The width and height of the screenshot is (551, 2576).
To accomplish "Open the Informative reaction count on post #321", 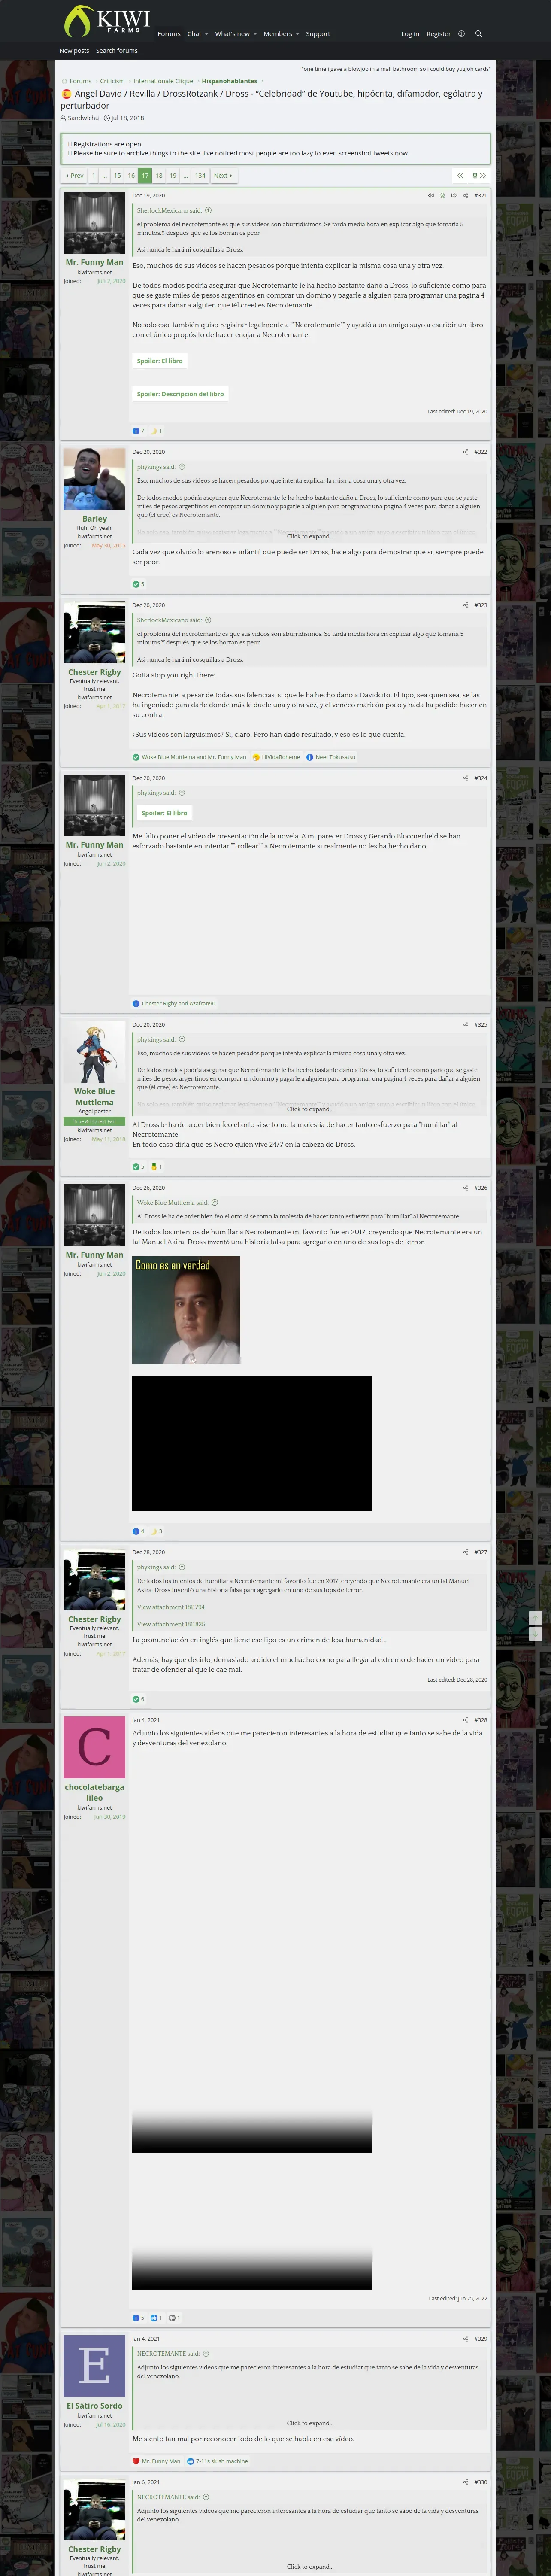I will [x=139, y=431].
